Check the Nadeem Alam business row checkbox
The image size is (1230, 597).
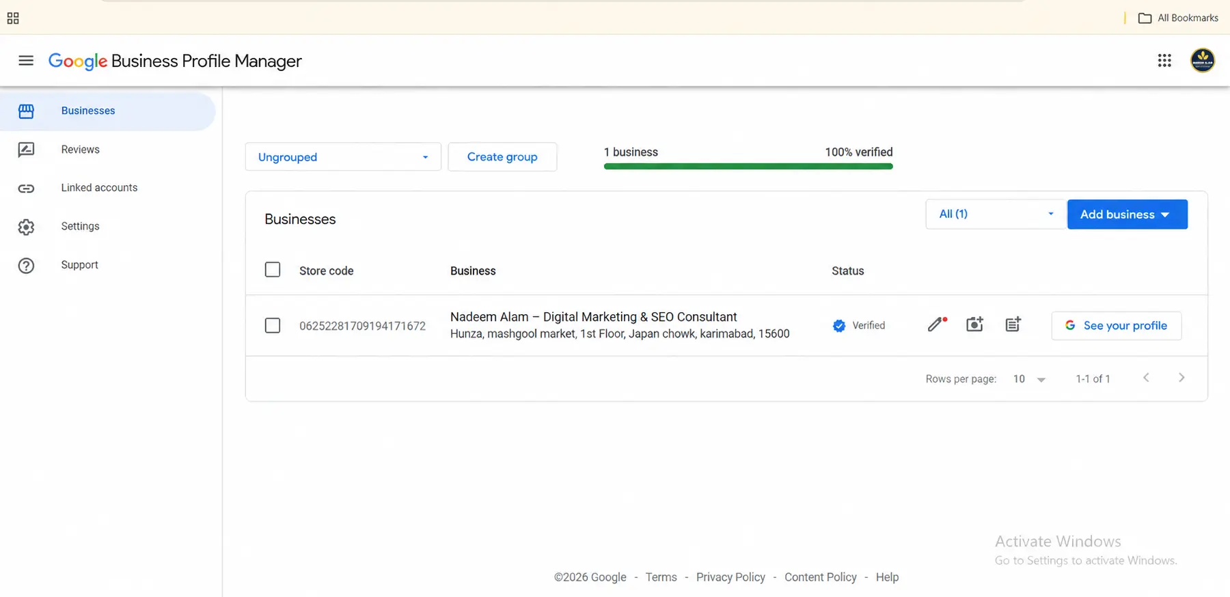coord(273,325)
